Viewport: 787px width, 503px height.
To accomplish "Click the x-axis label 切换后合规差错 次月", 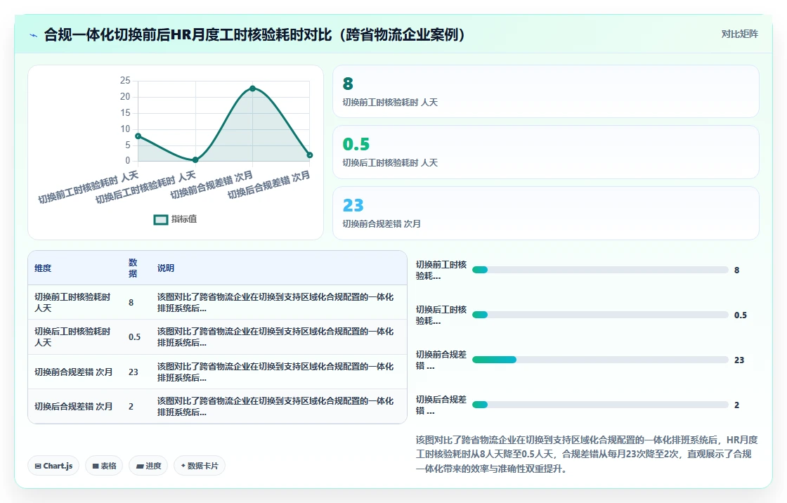I will (269, 185).
